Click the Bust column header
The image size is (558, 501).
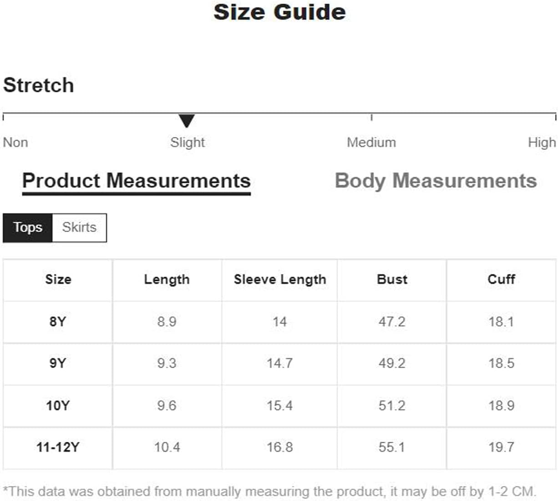tap(392, 280)
